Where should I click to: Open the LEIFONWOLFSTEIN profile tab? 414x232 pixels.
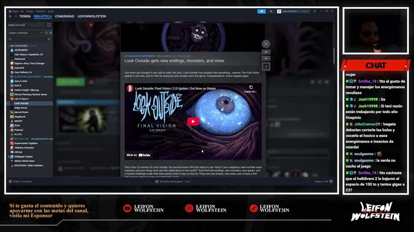92,16
